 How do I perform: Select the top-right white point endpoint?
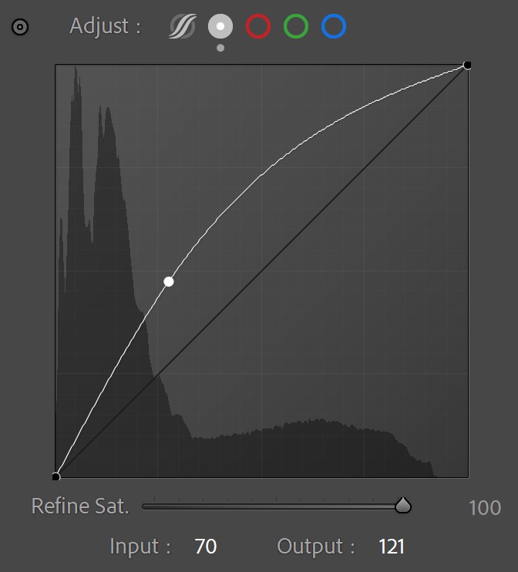[x=467, y=66]
